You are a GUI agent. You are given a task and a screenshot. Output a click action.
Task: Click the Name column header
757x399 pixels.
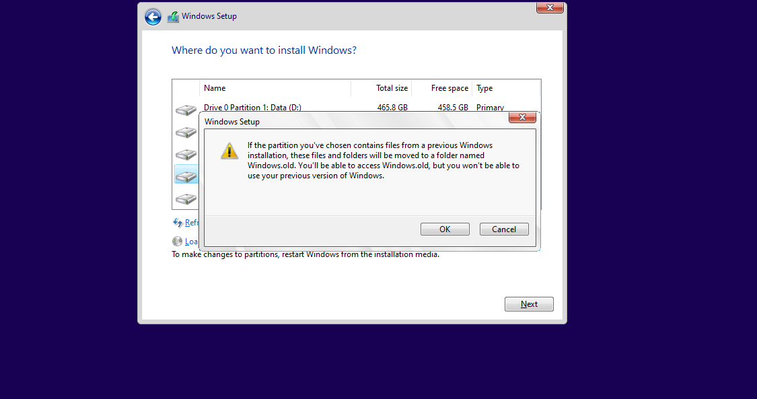pos(275,88)
